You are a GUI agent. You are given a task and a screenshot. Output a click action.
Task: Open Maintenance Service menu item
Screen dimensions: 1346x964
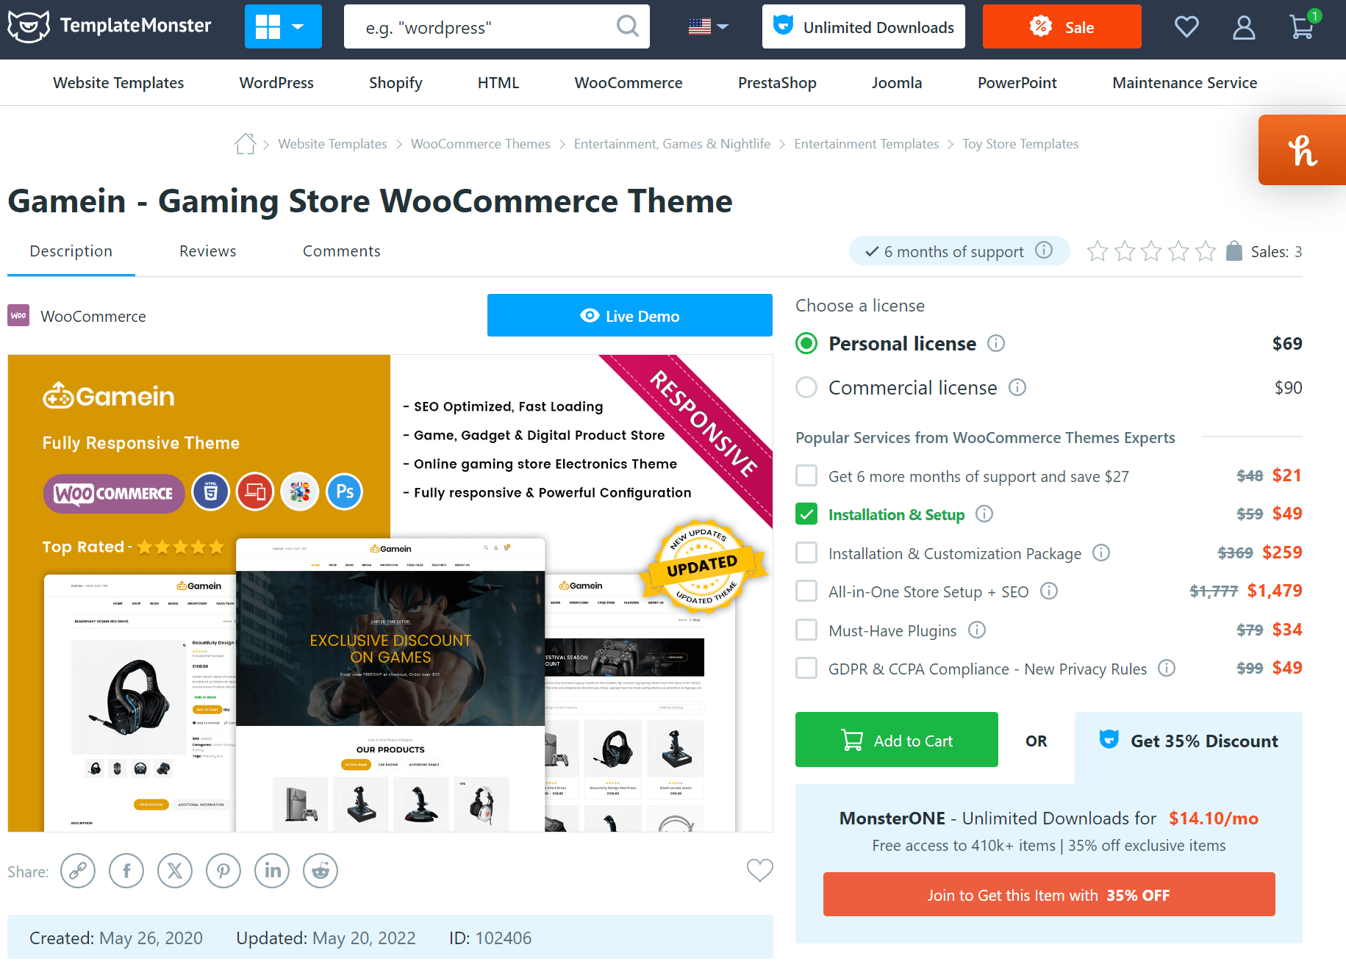[1185, 83]
